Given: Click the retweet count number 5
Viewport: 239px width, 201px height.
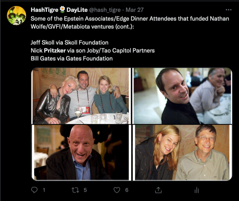Looking at the screenshot, I should pos(85,190).
